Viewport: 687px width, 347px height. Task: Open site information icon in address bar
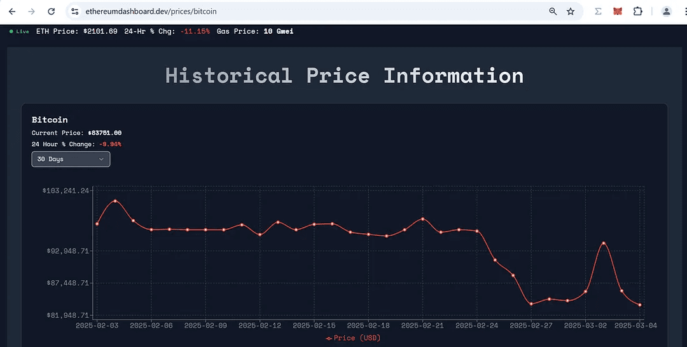pos(75,11)
